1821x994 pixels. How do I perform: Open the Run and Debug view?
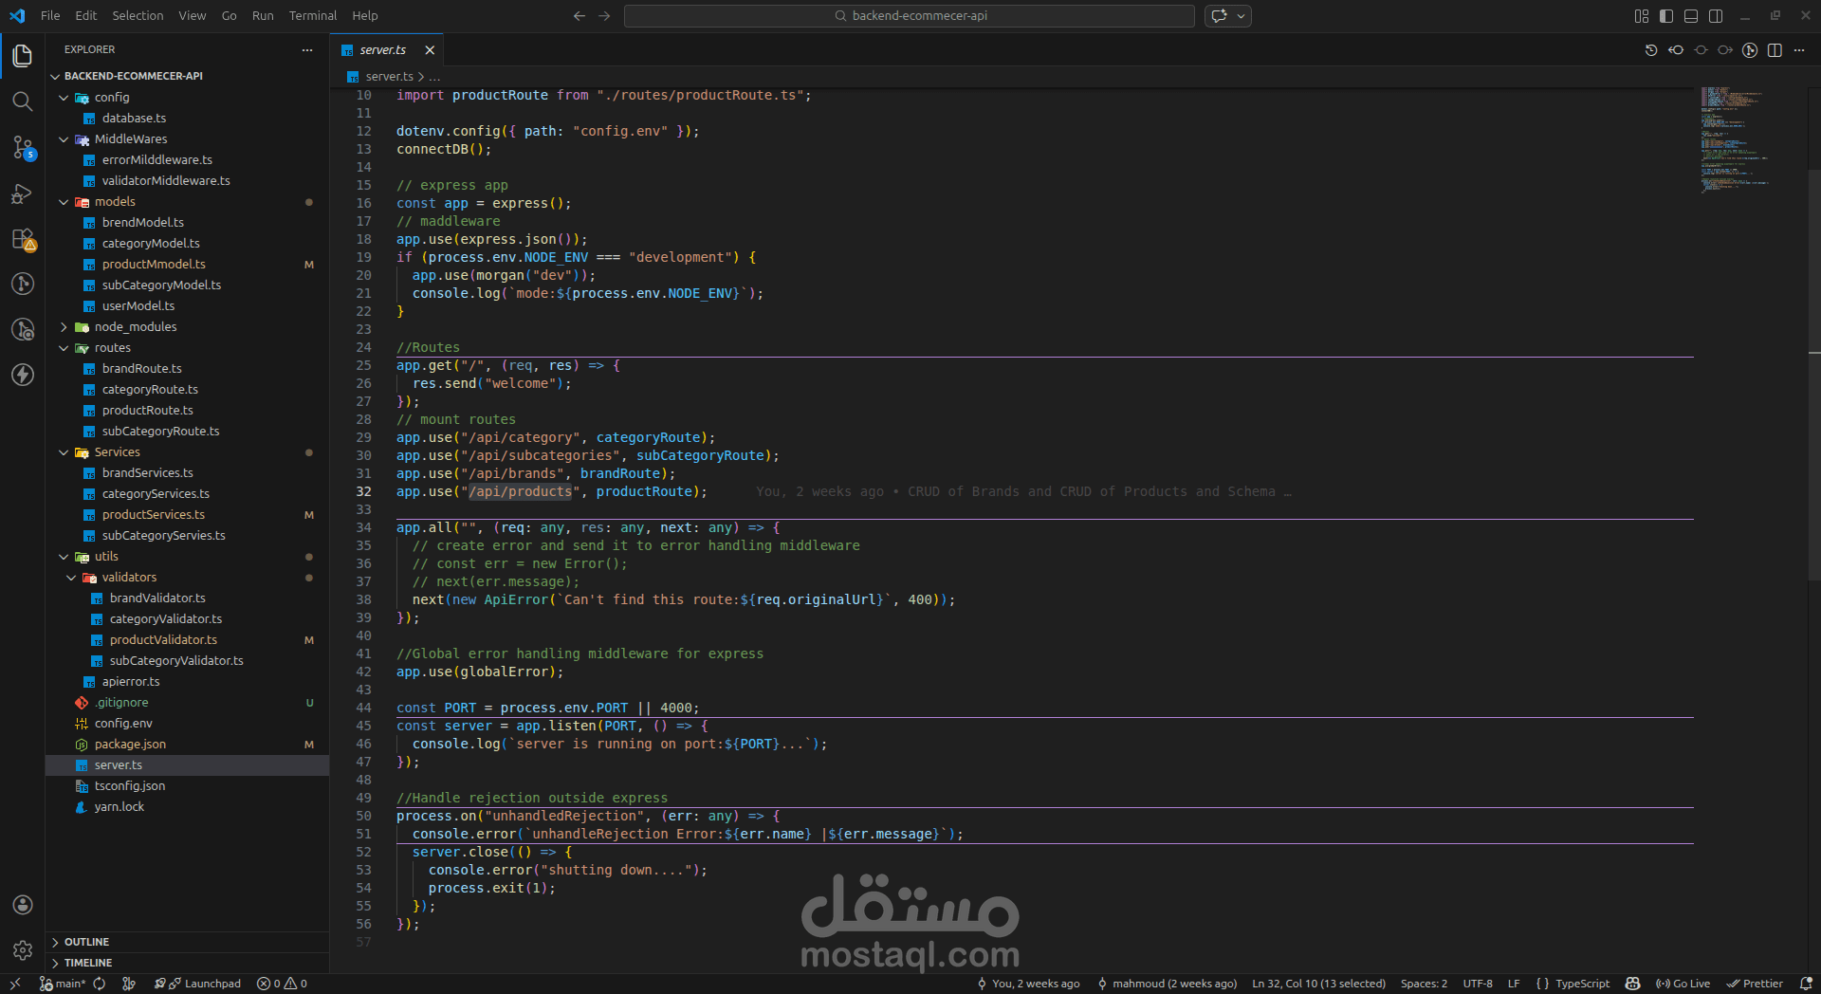click(23, 193)
